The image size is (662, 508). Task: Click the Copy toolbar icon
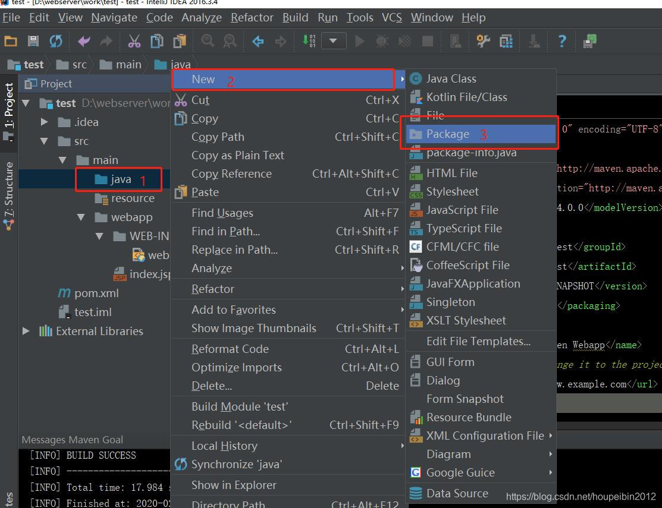tap(156, 41)
